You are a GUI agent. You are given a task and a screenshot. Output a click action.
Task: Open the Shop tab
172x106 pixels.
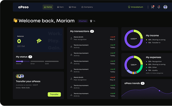73,7
